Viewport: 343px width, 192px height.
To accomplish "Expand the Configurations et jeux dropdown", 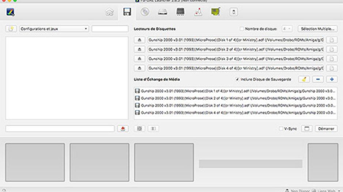I will click(x=54, y=29).
